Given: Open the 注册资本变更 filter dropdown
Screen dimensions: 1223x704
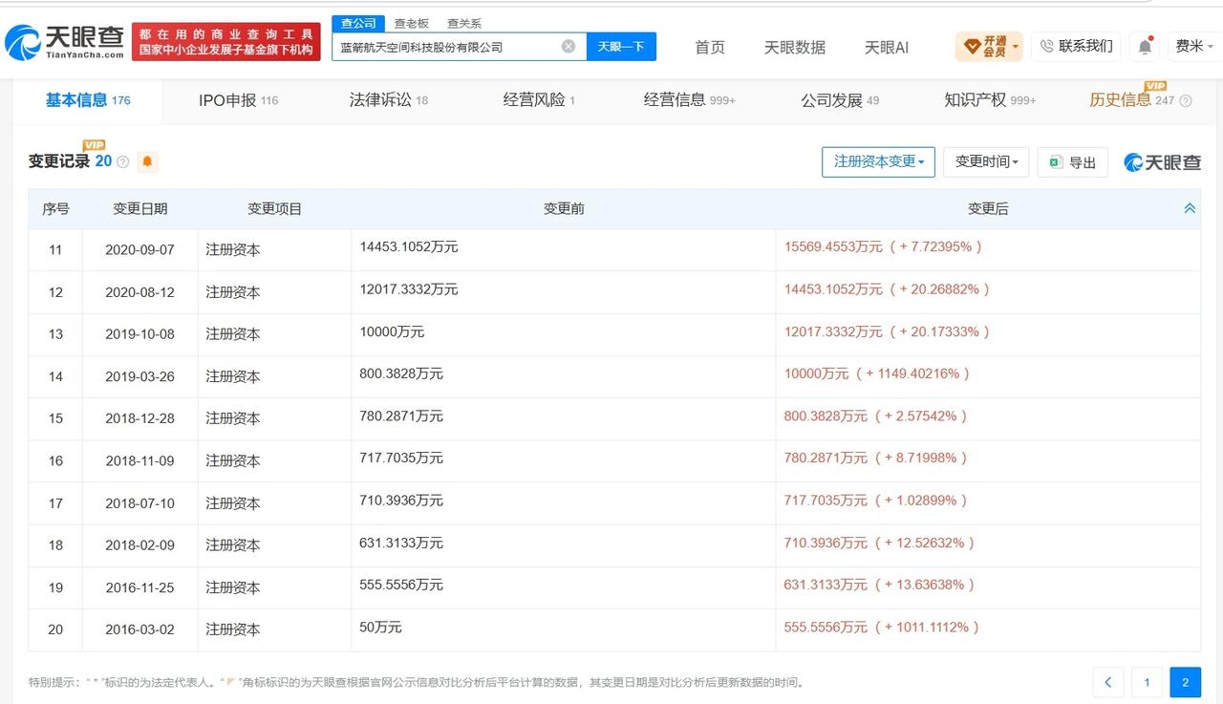Looking at the screenshot, I should [878, 161].
